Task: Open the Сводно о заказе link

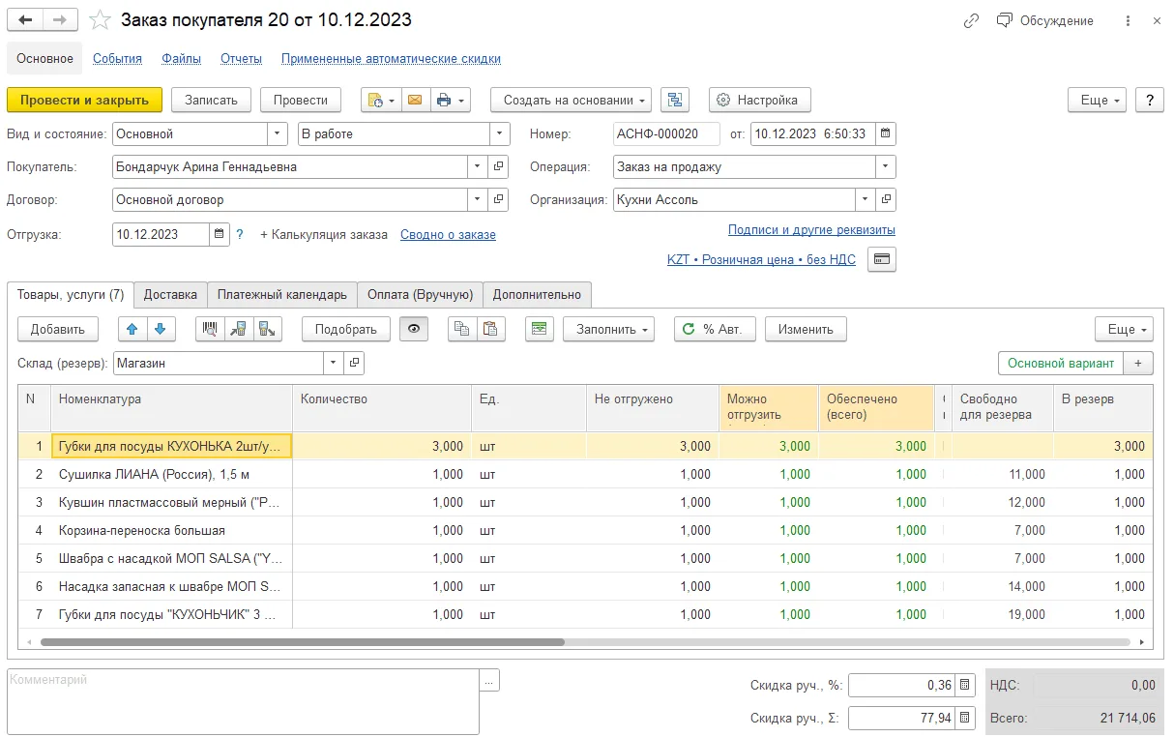Action: (448, 234)
